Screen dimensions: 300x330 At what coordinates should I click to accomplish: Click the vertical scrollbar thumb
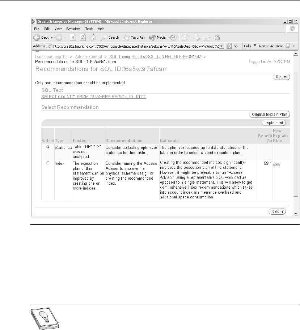pos(296,135)
